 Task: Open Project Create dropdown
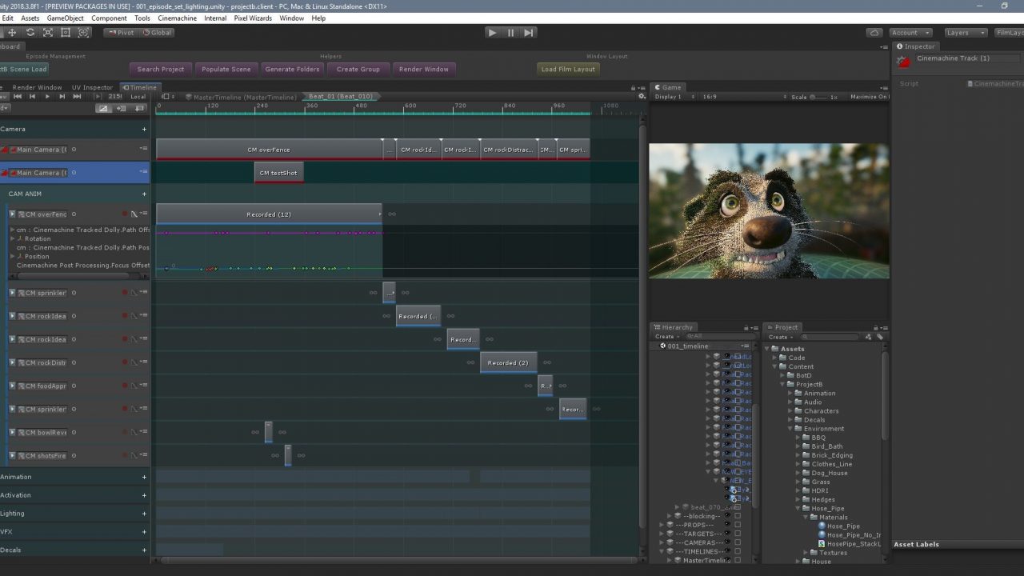[781, 337]
